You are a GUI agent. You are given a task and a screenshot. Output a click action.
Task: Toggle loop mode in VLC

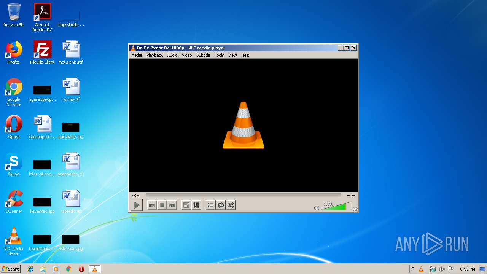tap(221, 205)
